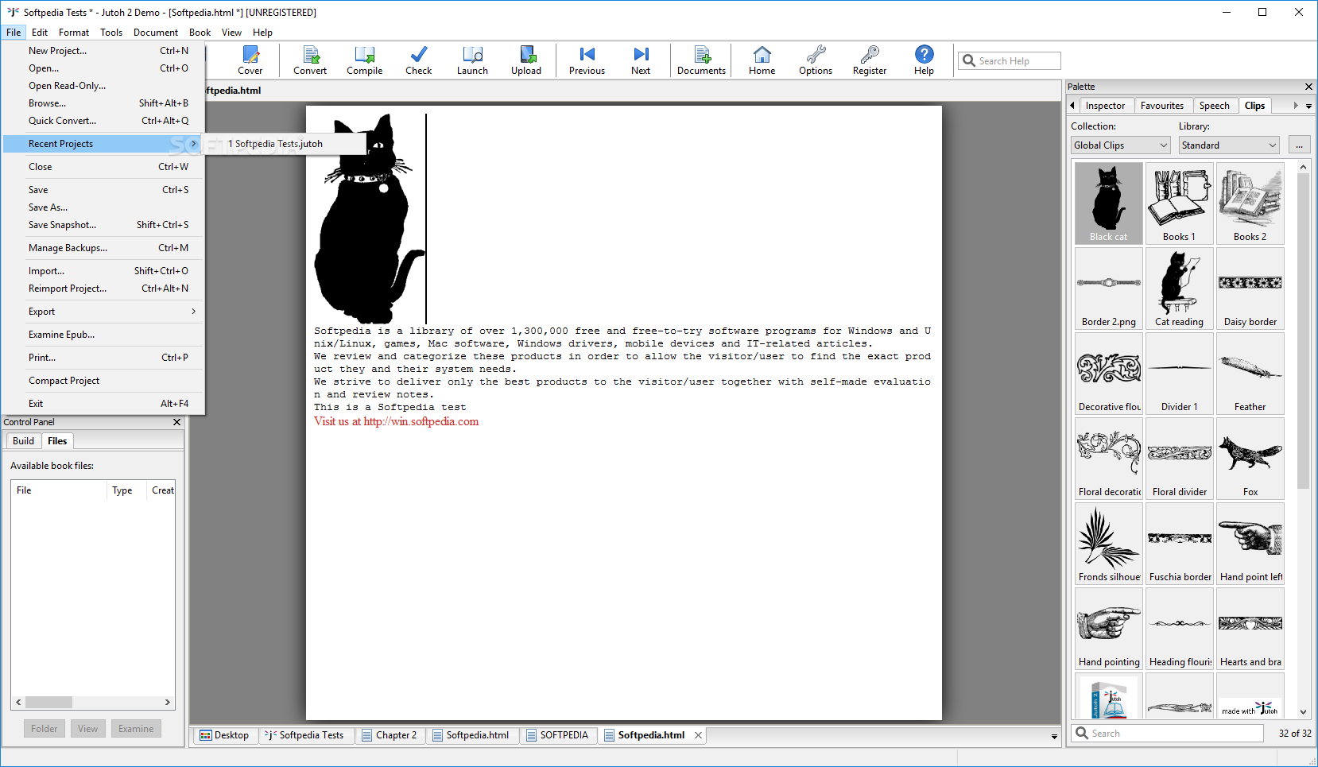
Task: Click the Compile toolbar icon
Action: [365, 60]
